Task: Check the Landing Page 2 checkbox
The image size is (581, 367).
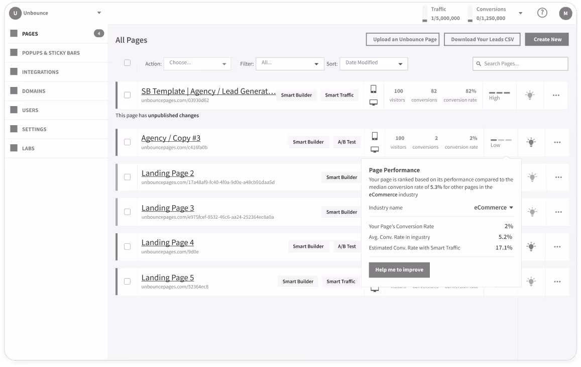Action: (127, 177)
